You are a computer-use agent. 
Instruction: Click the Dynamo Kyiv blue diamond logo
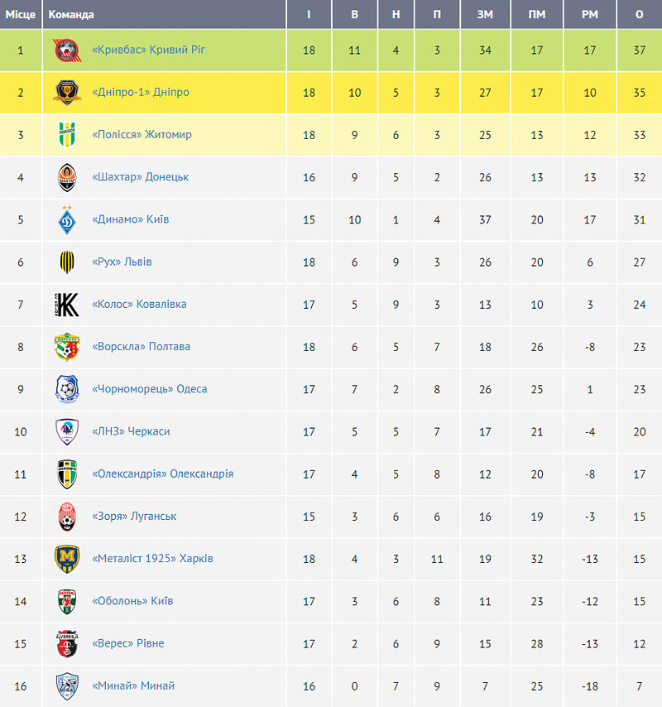tap(67, 219)
